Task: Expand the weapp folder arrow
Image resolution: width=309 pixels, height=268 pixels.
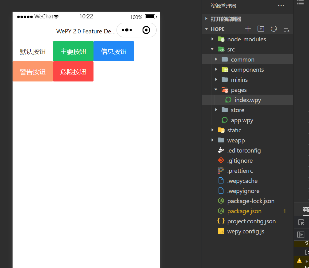Action: click(212, 140)
